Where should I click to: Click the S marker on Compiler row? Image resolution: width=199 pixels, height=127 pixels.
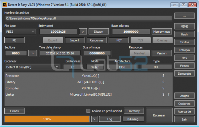pyautogui.click(x=163, y=88)
